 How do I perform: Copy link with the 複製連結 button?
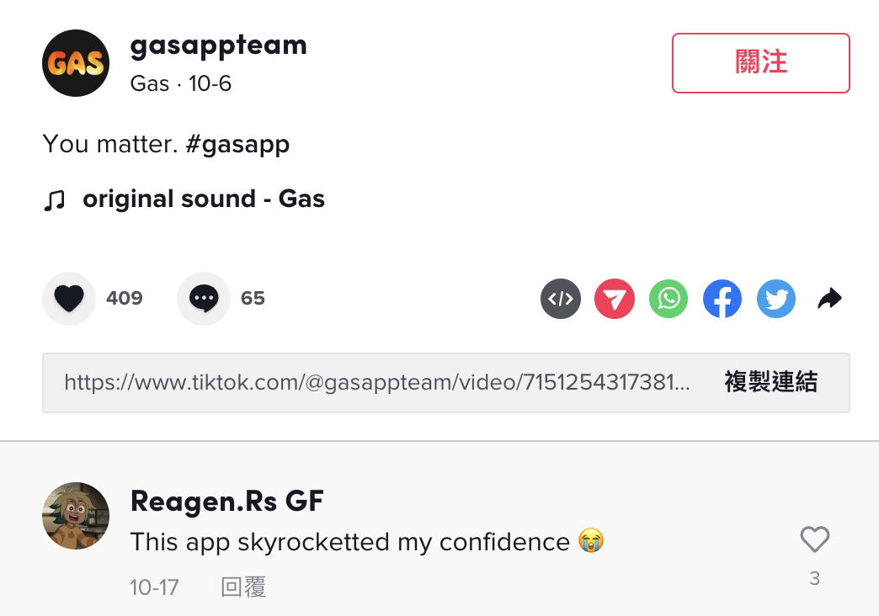click(770, 383)
